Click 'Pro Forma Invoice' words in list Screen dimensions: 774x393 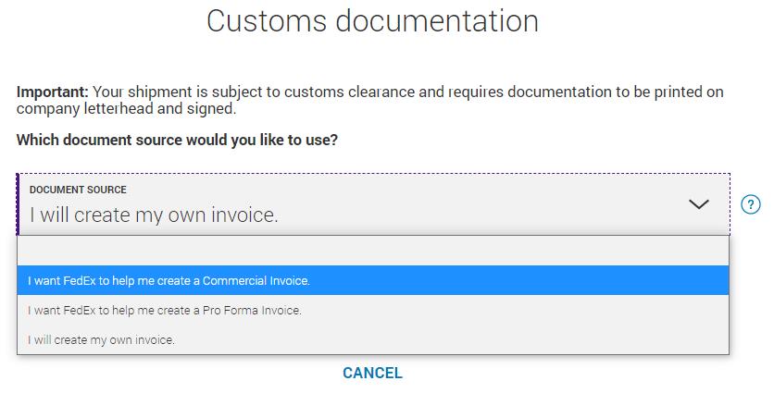[x=252, y=310]
